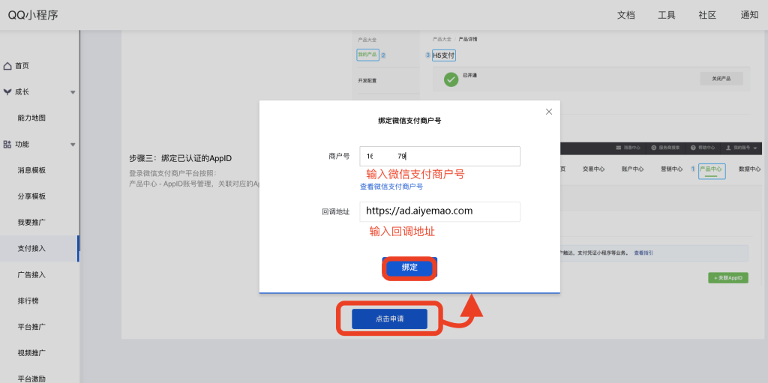Collapse the 功能 section arrow
Viewport: 768px width, 383px height.
coord(73,144)
